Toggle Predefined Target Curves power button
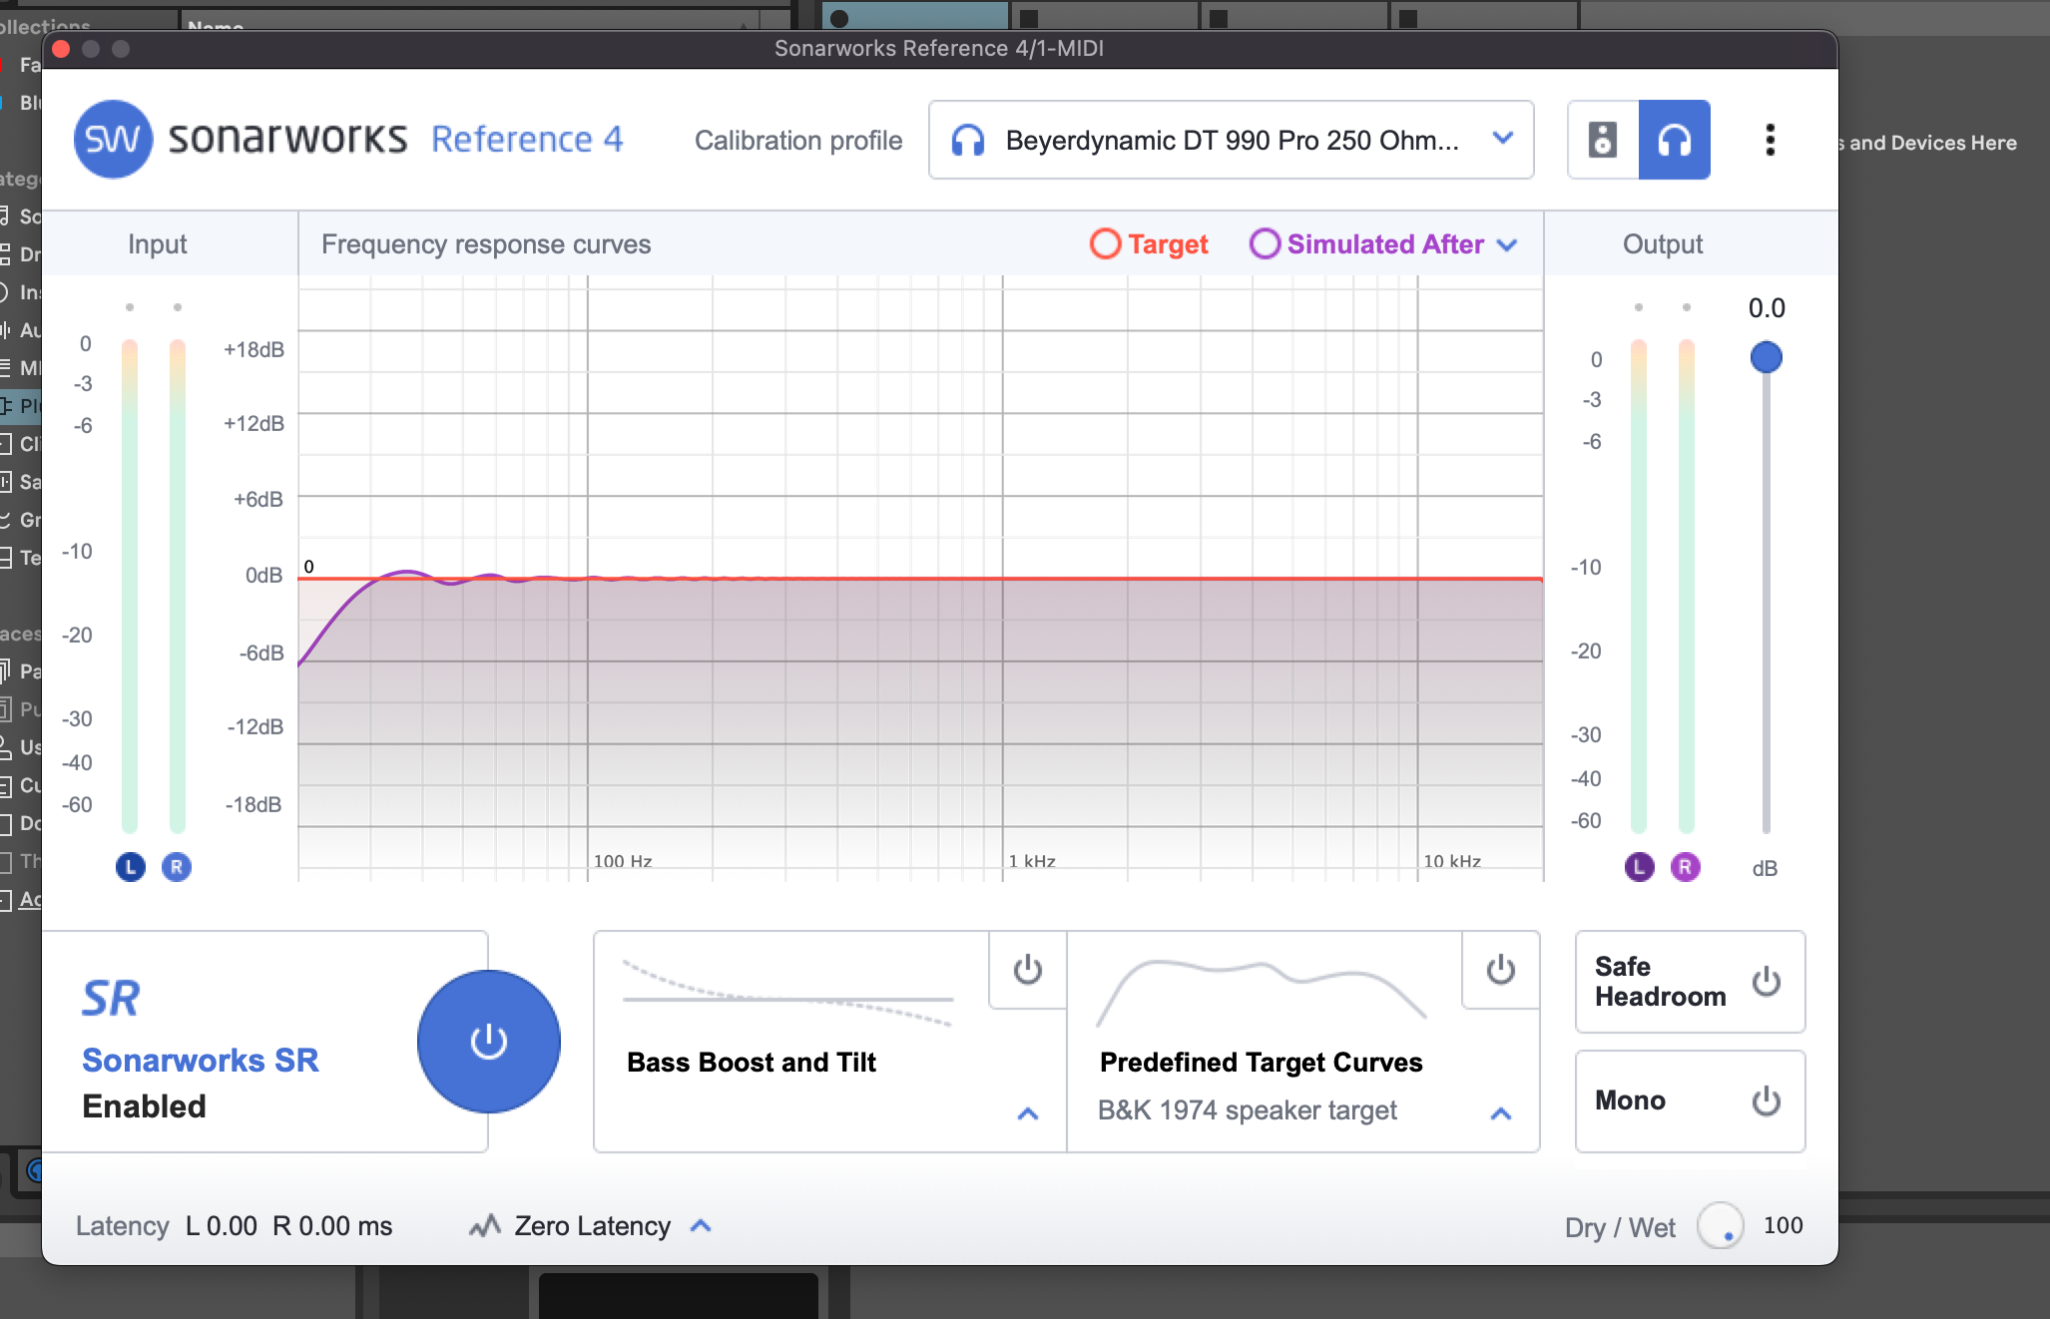This screenshot has height=1319, width=2050. point(1500,970)
